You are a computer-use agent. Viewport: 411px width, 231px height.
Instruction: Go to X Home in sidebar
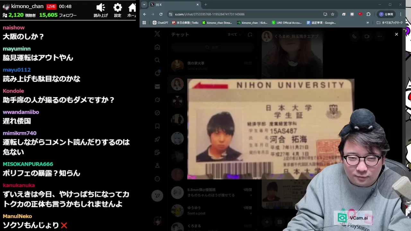pos(157,47)
